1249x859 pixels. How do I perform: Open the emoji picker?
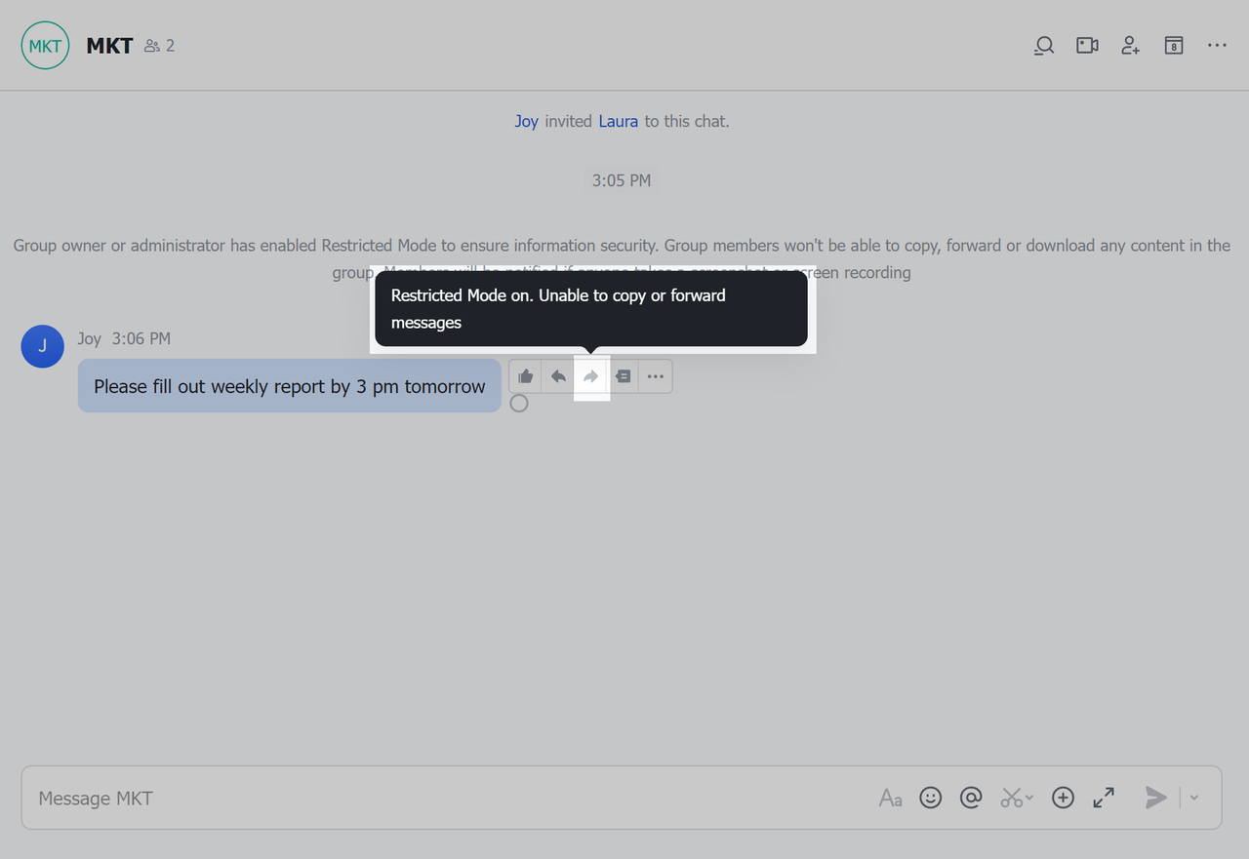(931, 798)
